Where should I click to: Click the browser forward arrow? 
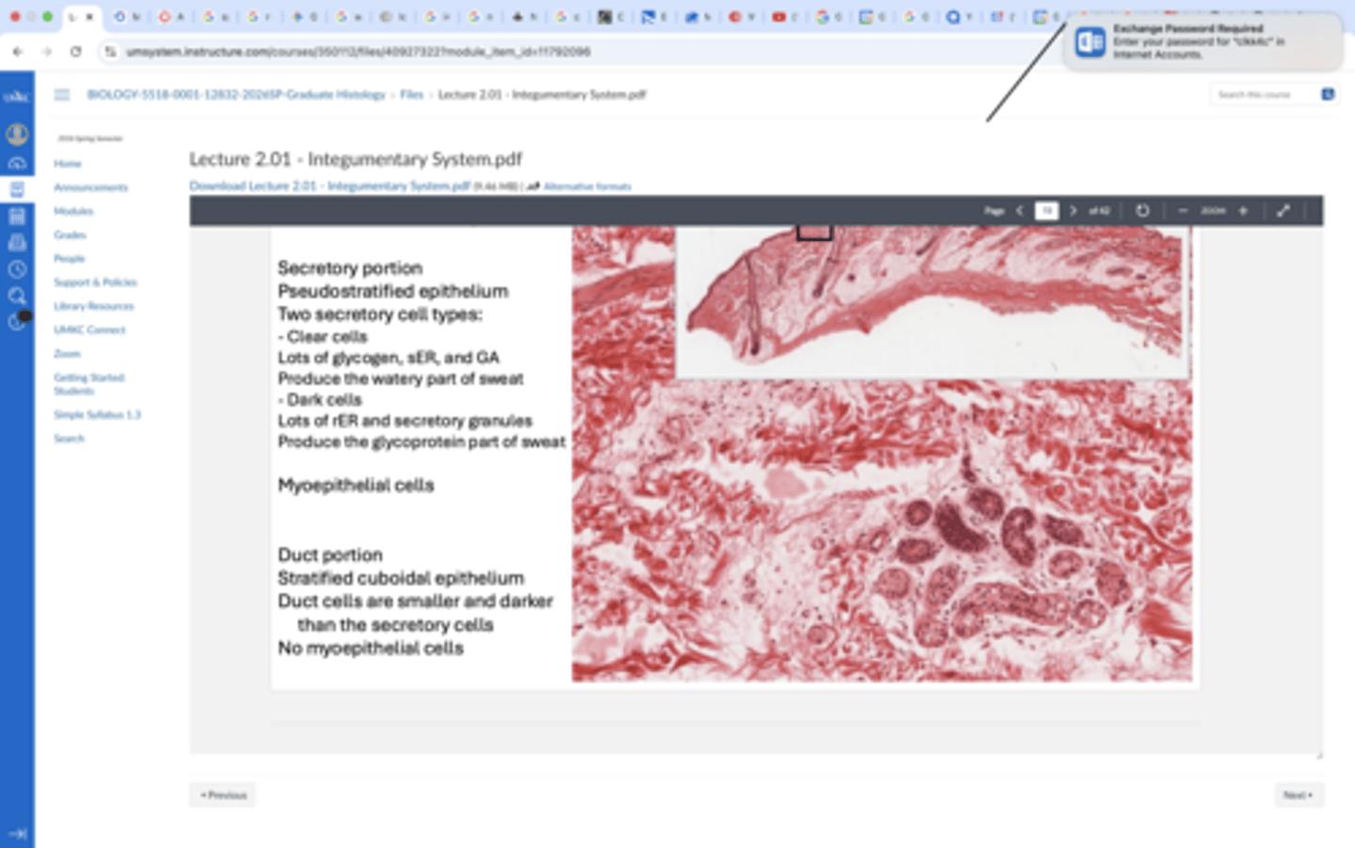[47, 52]
